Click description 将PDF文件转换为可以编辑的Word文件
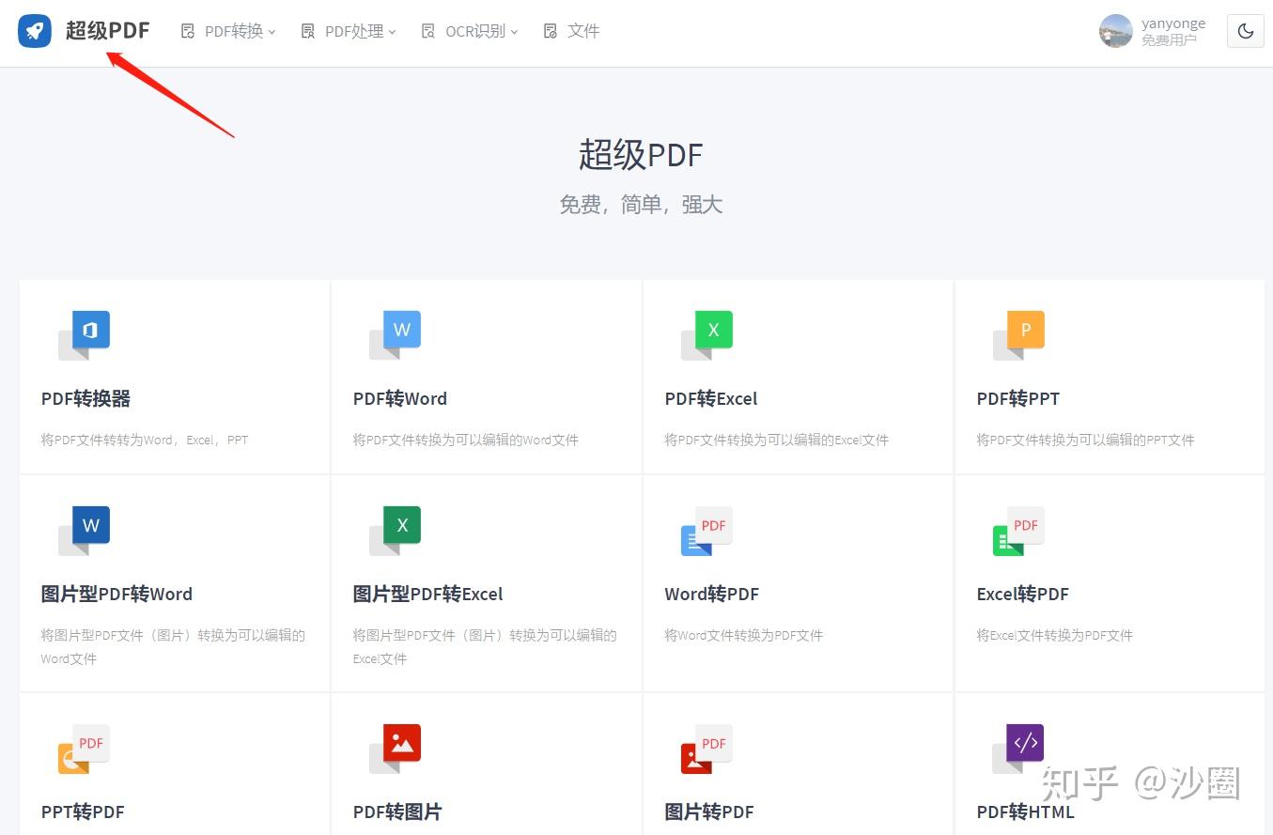Image resolution: width=1273 pixels, height=835 pixels. (x=466, y=440)
